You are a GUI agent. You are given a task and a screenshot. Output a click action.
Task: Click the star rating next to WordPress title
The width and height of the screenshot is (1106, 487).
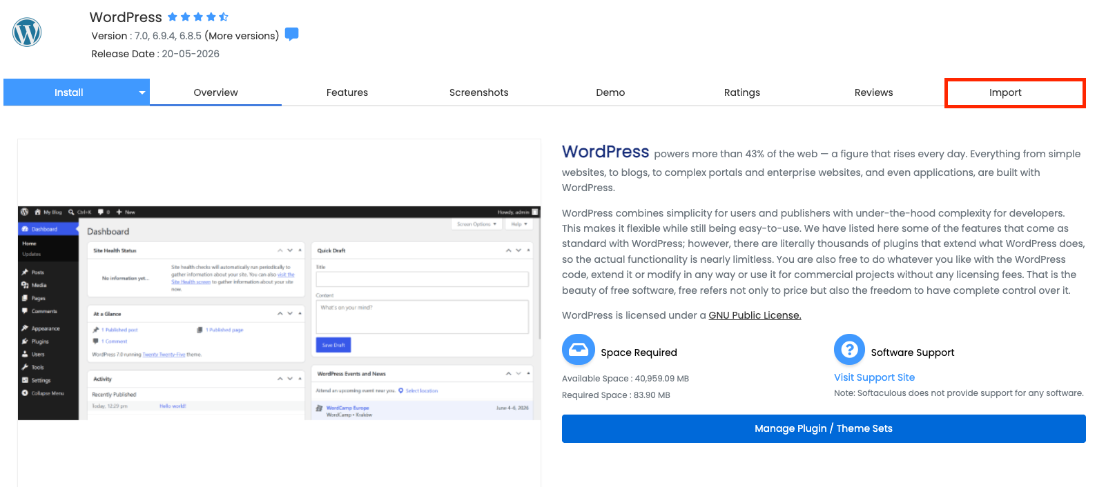198,17
